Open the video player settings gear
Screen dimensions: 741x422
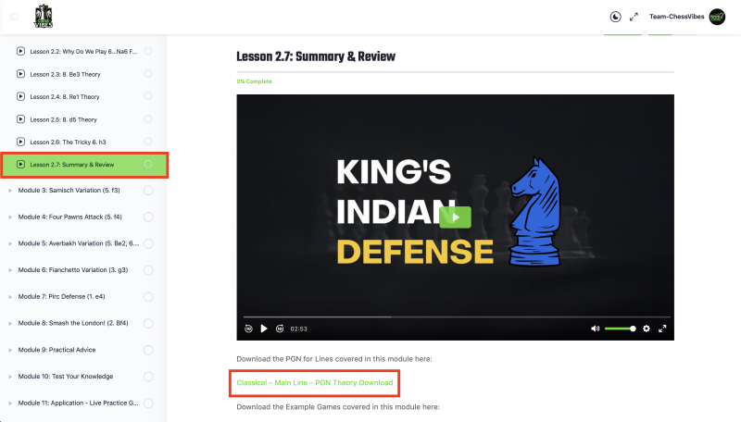(647, 329)
